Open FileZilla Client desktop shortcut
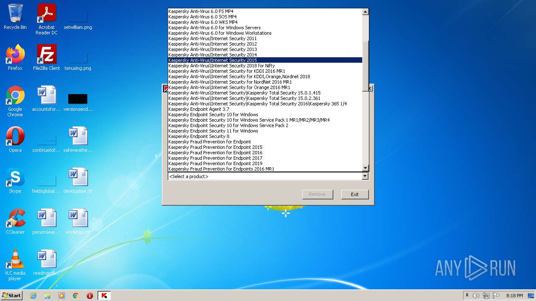 (x=46, y=58)
